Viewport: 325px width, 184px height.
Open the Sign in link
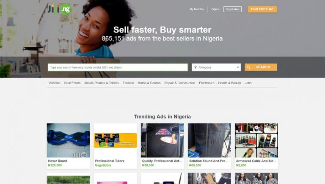click(x=215, y=9)
